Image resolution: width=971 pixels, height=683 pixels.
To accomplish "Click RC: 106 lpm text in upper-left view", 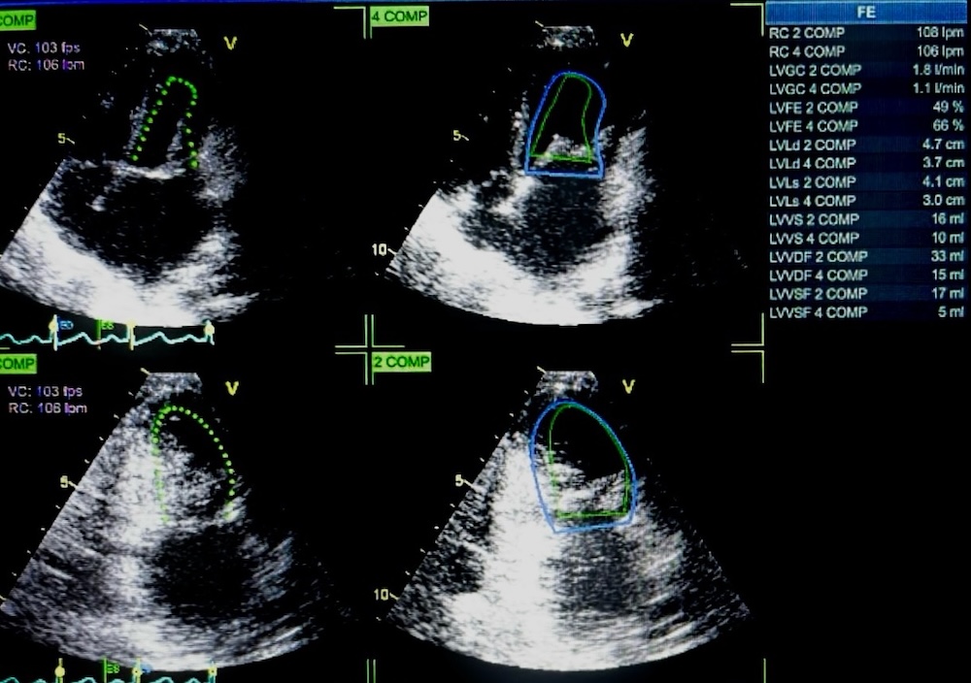I will (47, 64).
